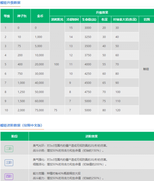Screen dimensions: 154x181
Task: Click the cooldown value 15 in level 1 row
Action: tap(73, 28)
